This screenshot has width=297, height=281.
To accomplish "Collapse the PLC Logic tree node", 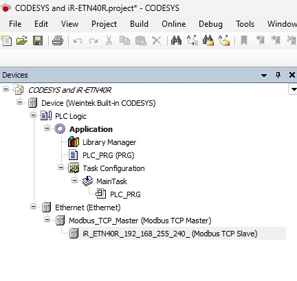I will coord(34,115).
